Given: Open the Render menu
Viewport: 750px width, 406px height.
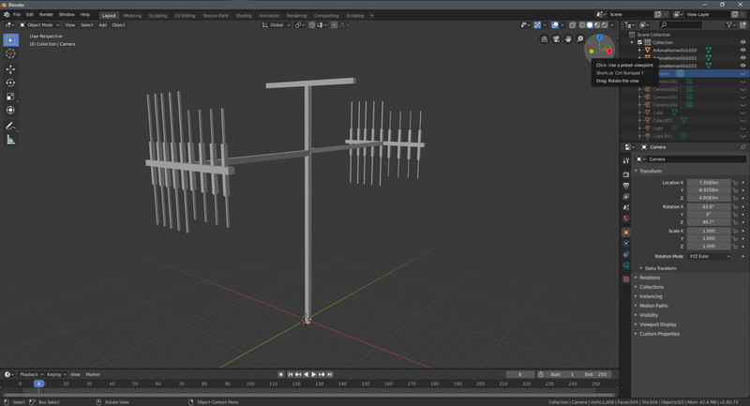Looking at the screenshot, I should click(46, 15).
